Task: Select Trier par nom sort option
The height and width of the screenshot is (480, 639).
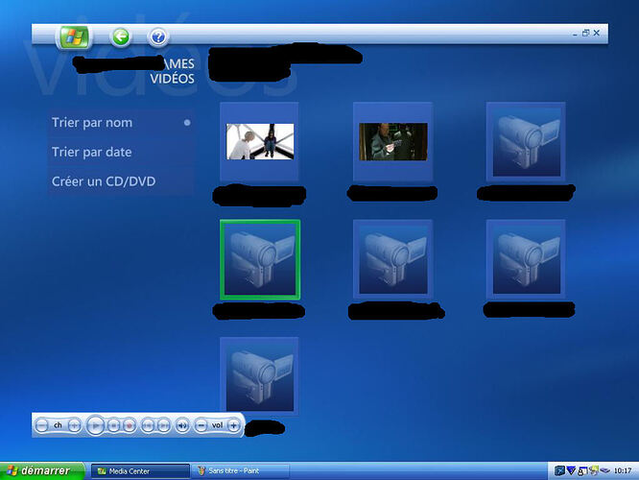Action: tap(92, 123)
